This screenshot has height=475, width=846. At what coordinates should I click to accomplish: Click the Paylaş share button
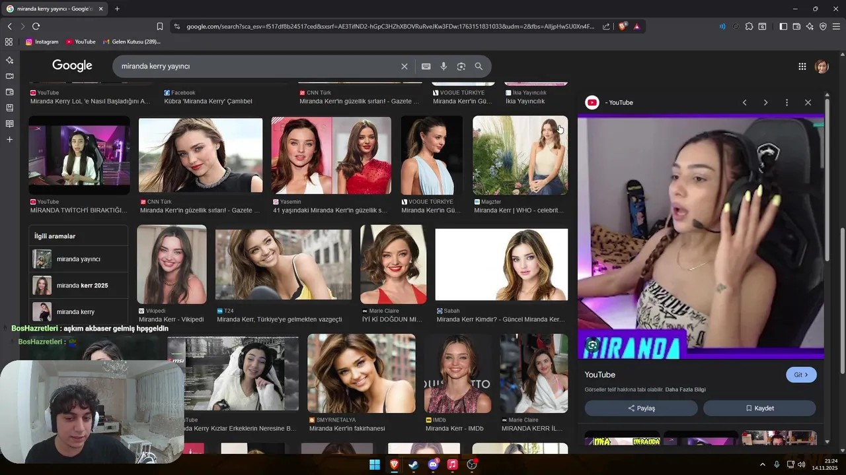pos(641,408)
